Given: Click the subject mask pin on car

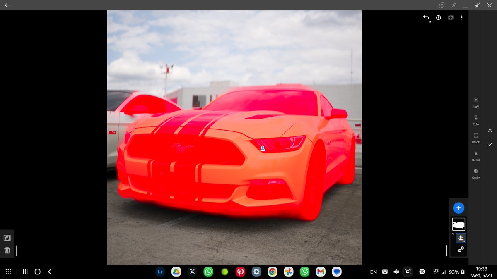Looking at the screenshot, I should pos(263,148).
